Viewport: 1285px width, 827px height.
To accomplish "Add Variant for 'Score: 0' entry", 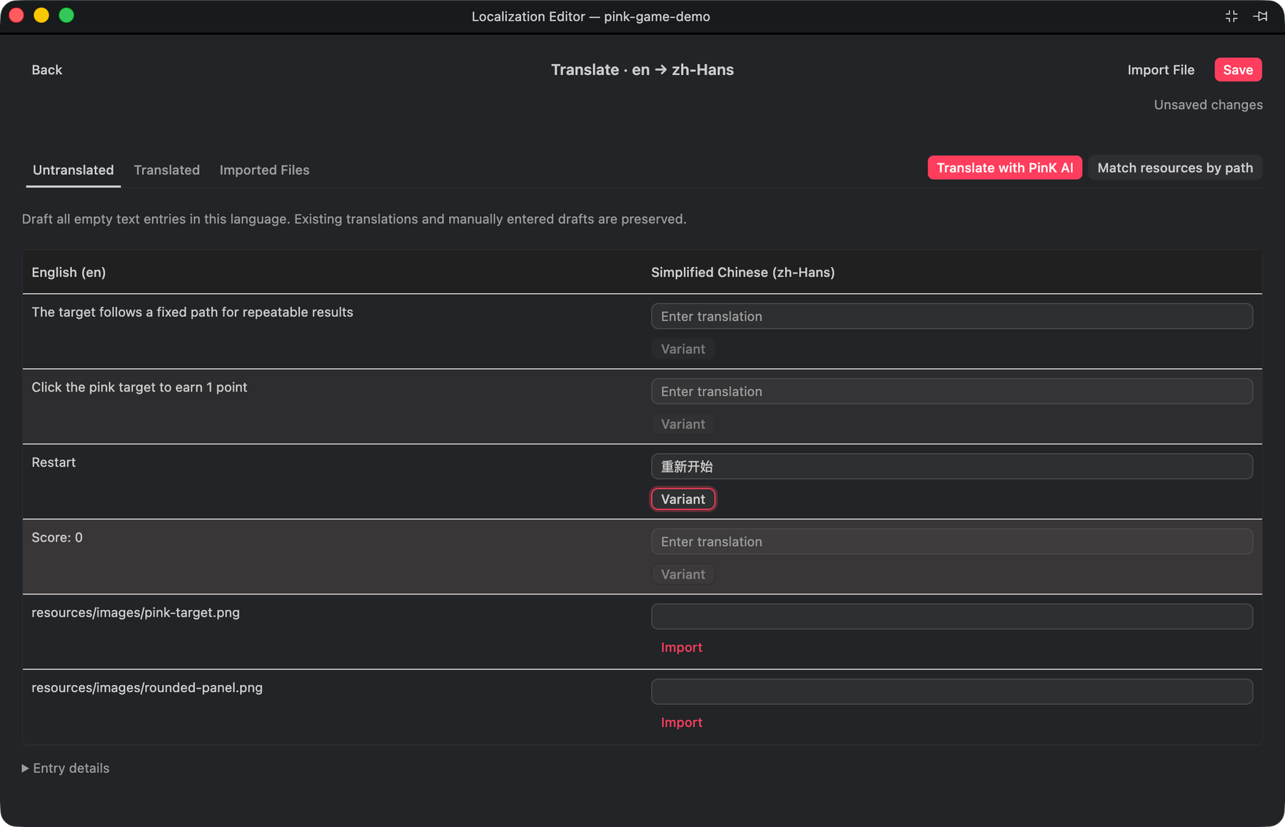I will pos(683,574).
